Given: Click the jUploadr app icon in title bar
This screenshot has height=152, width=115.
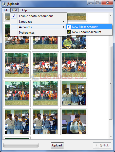Looking at the screenshot, I should tap(4, 4).
